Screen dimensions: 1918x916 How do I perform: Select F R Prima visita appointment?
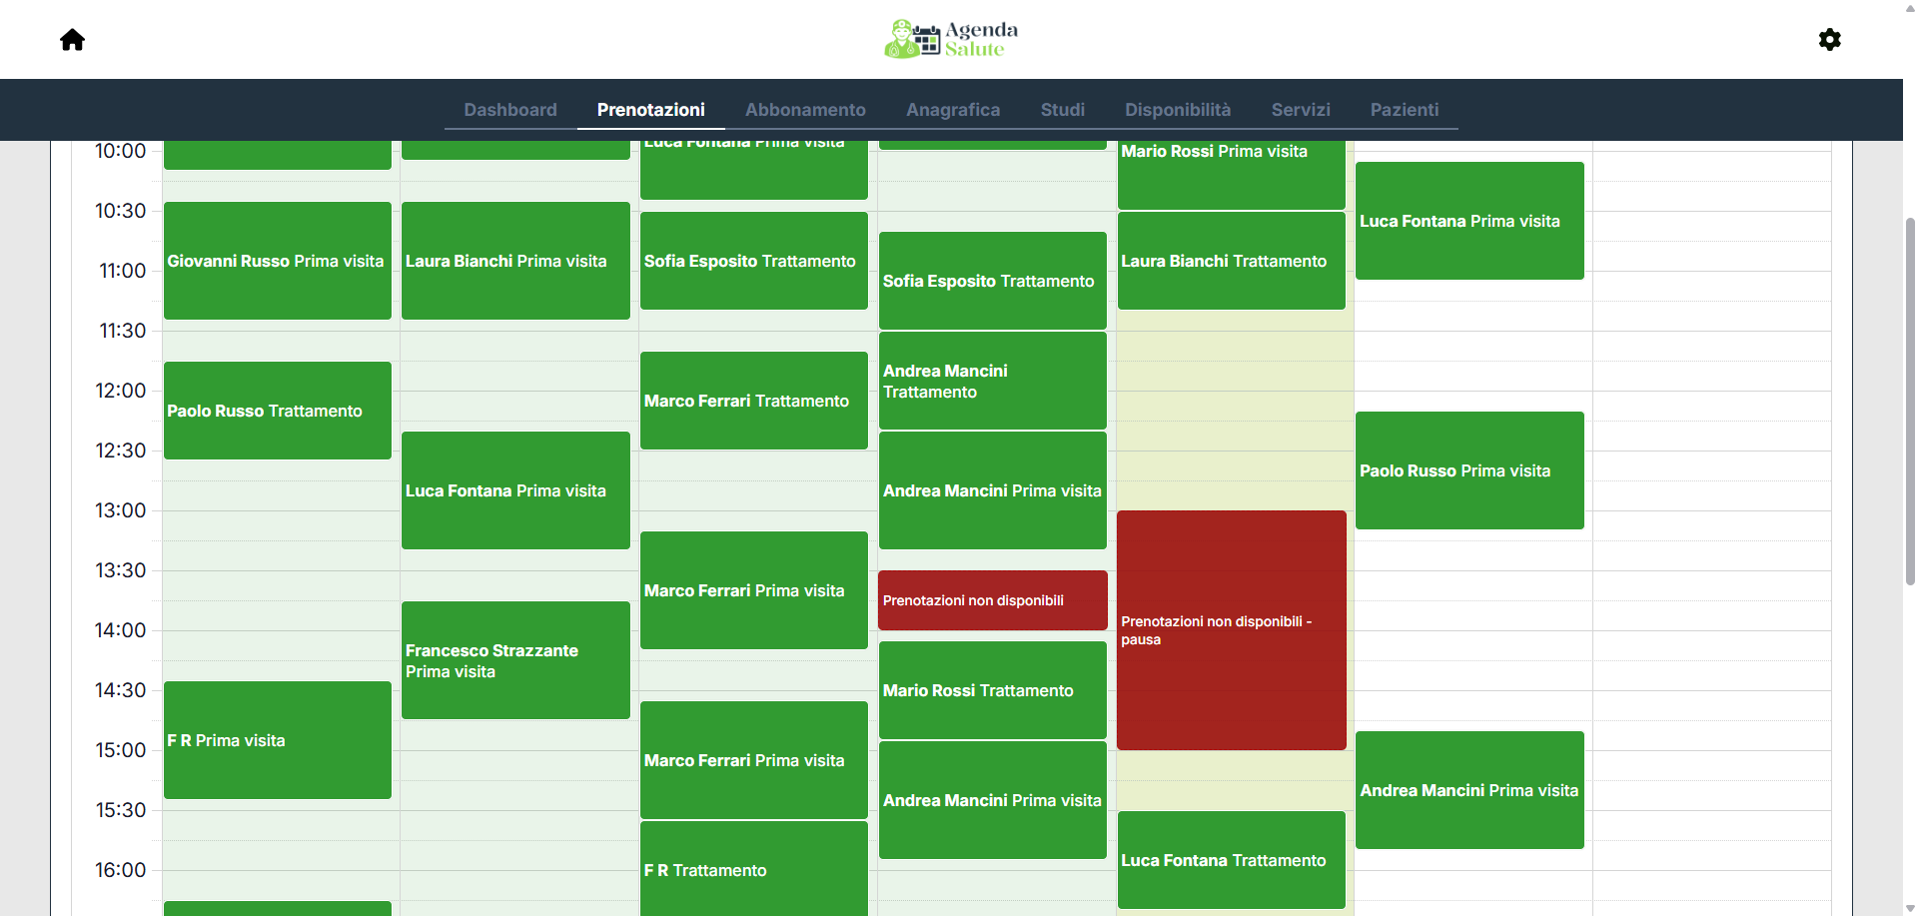(x=278, y=740)
